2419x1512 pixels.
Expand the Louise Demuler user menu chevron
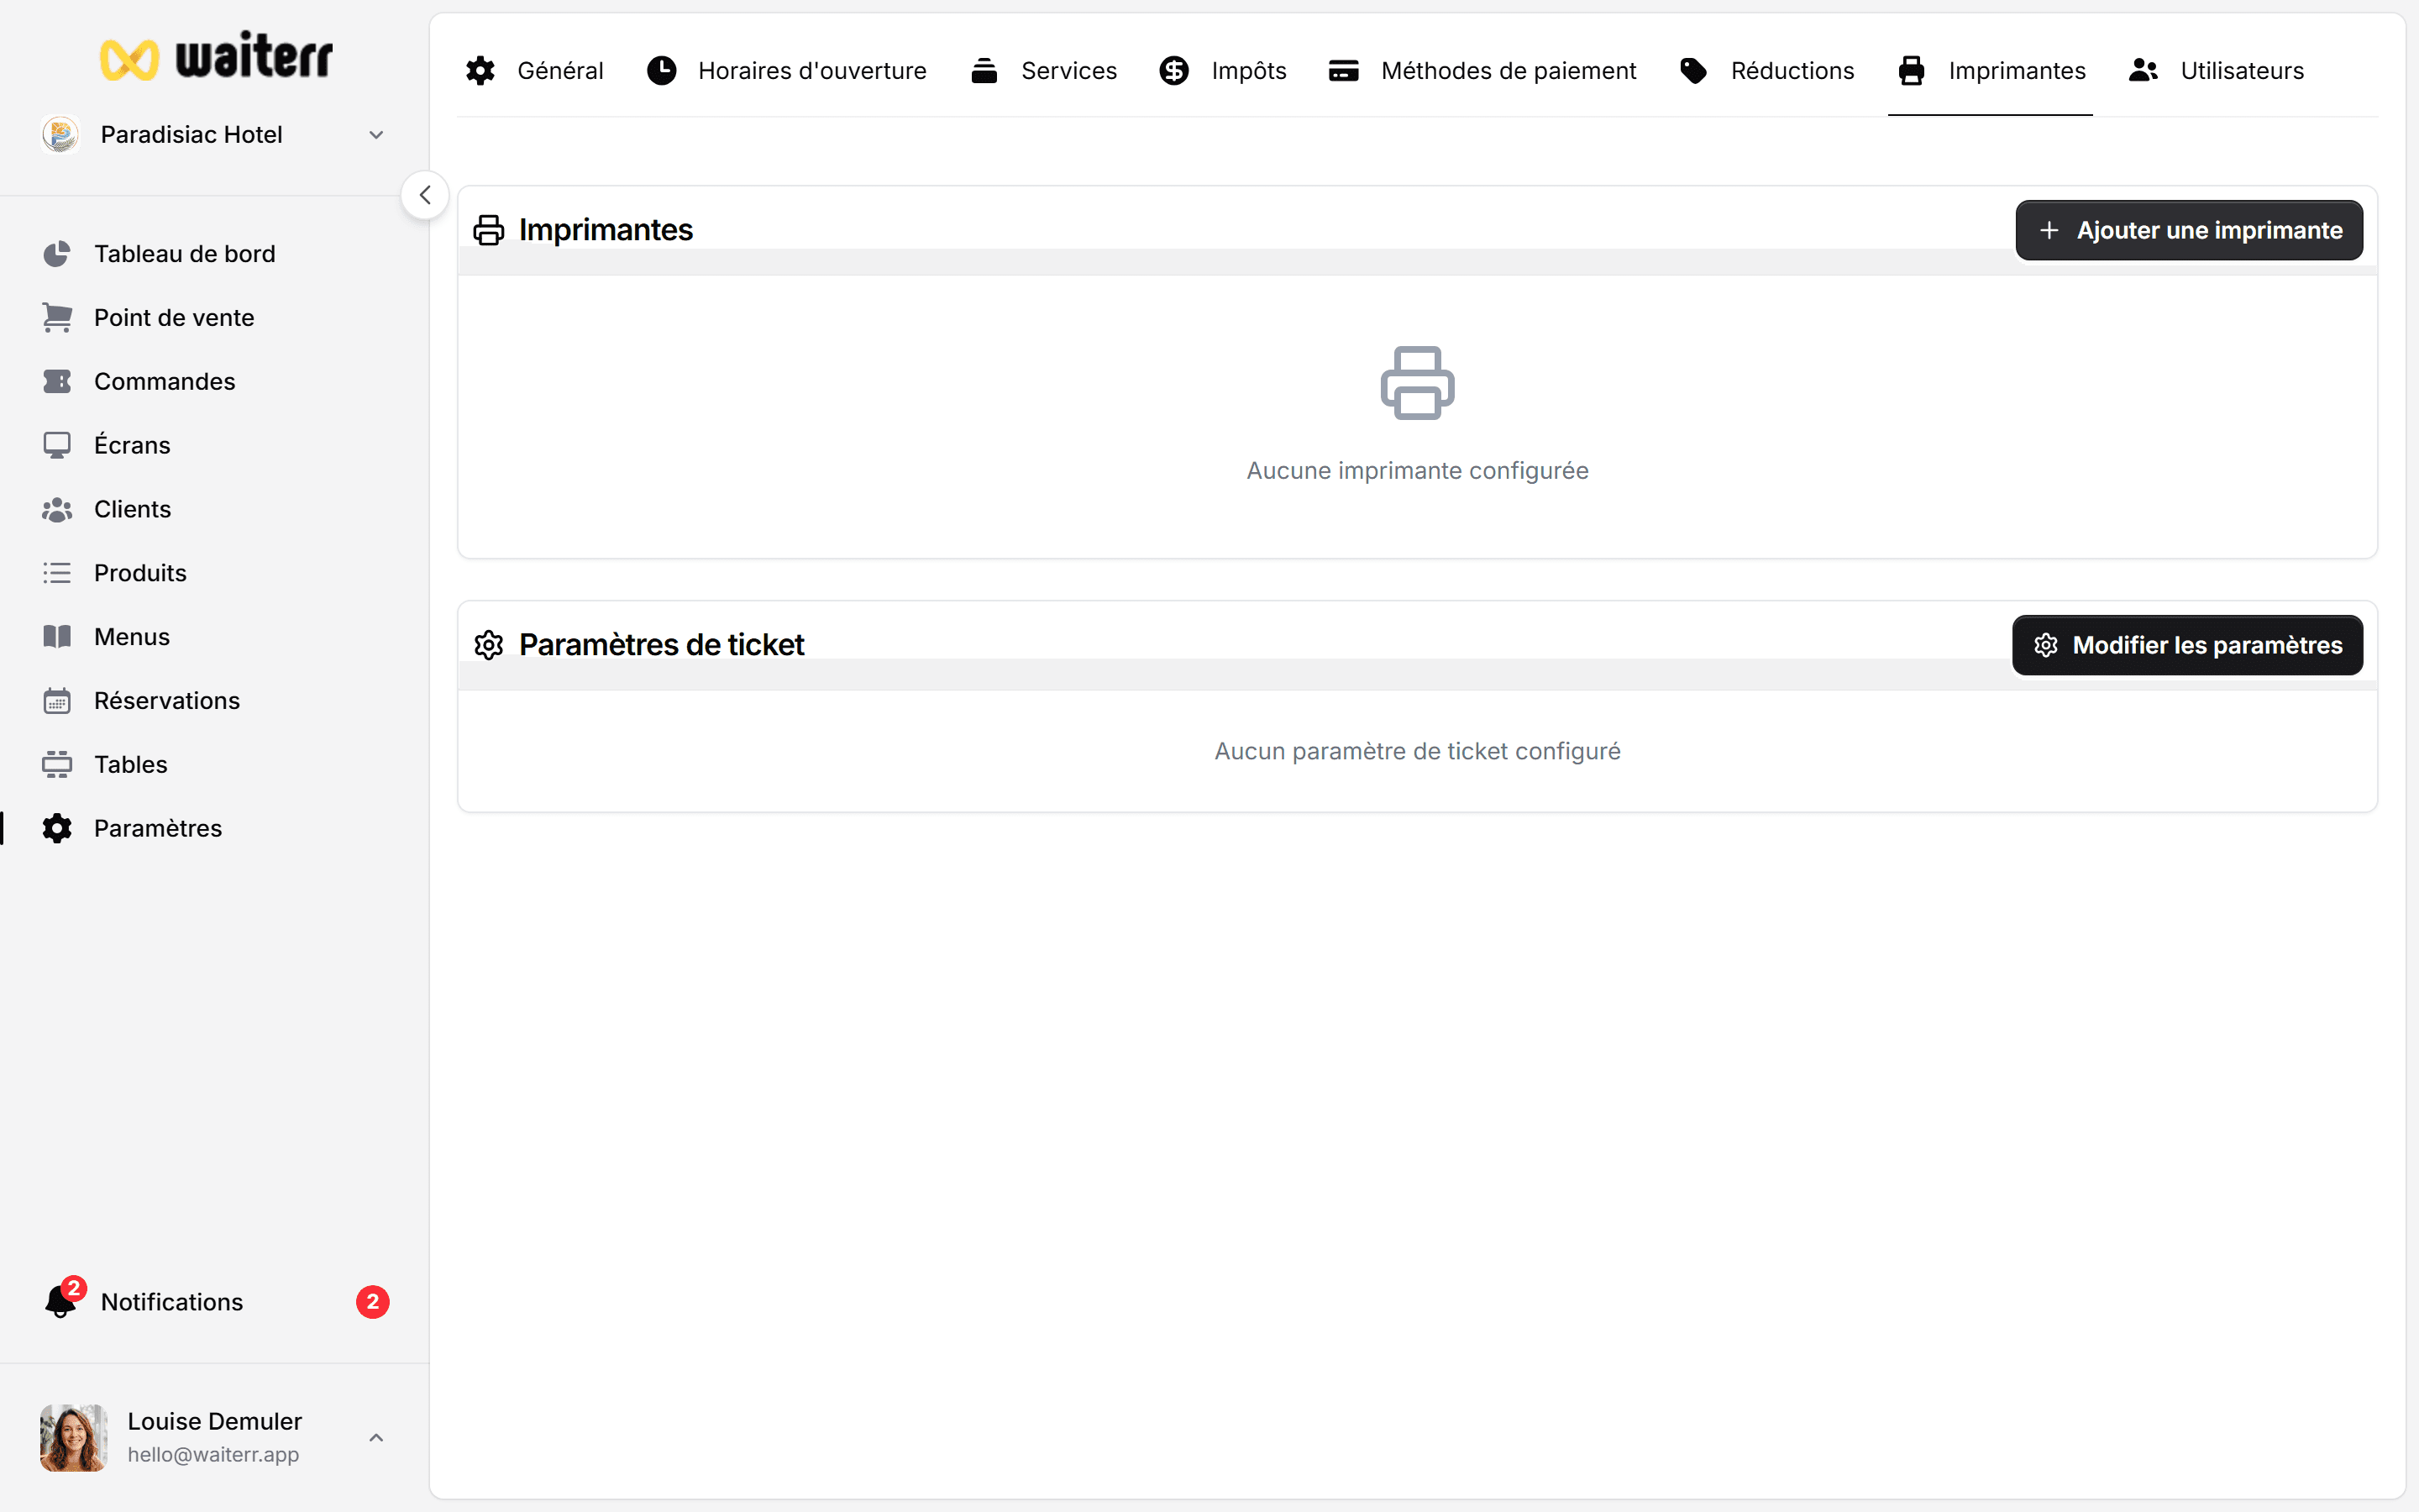(x=375, y=1438)
